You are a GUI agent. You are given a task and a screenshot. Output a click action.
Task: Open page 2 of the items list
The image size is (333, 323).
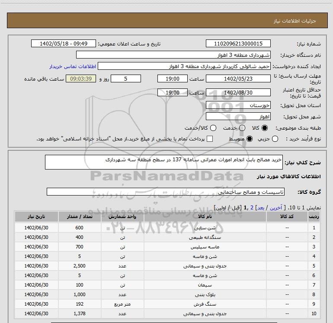point(252,208)
